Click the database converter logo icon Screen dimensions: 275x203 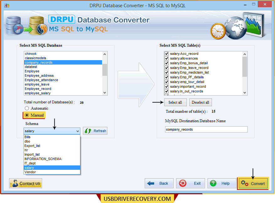26,25
